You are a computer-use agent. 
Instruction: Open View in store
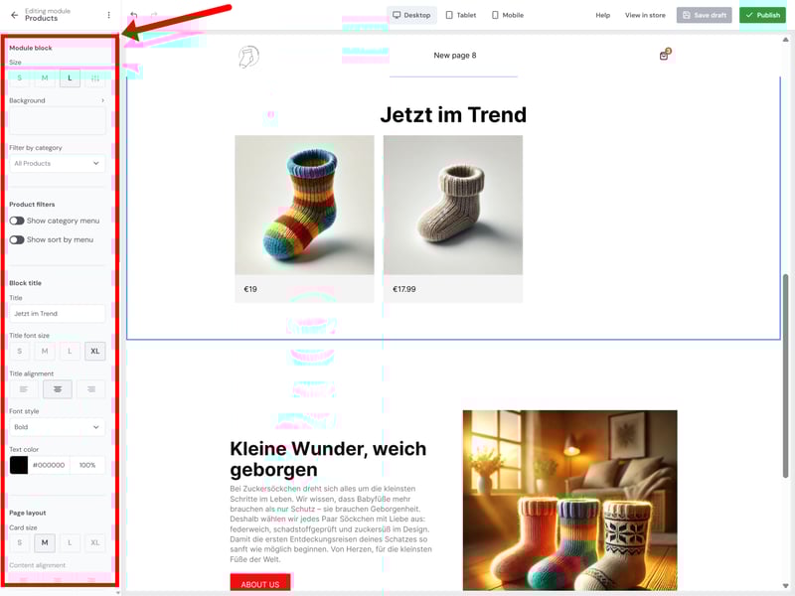tap(645, 15)
